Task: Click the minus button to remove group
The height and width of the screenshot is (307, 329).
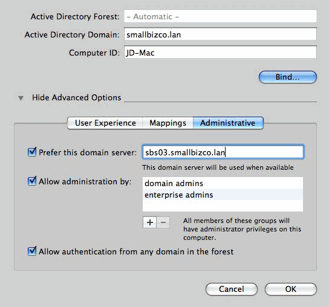Action: click(x=163, y=222)
